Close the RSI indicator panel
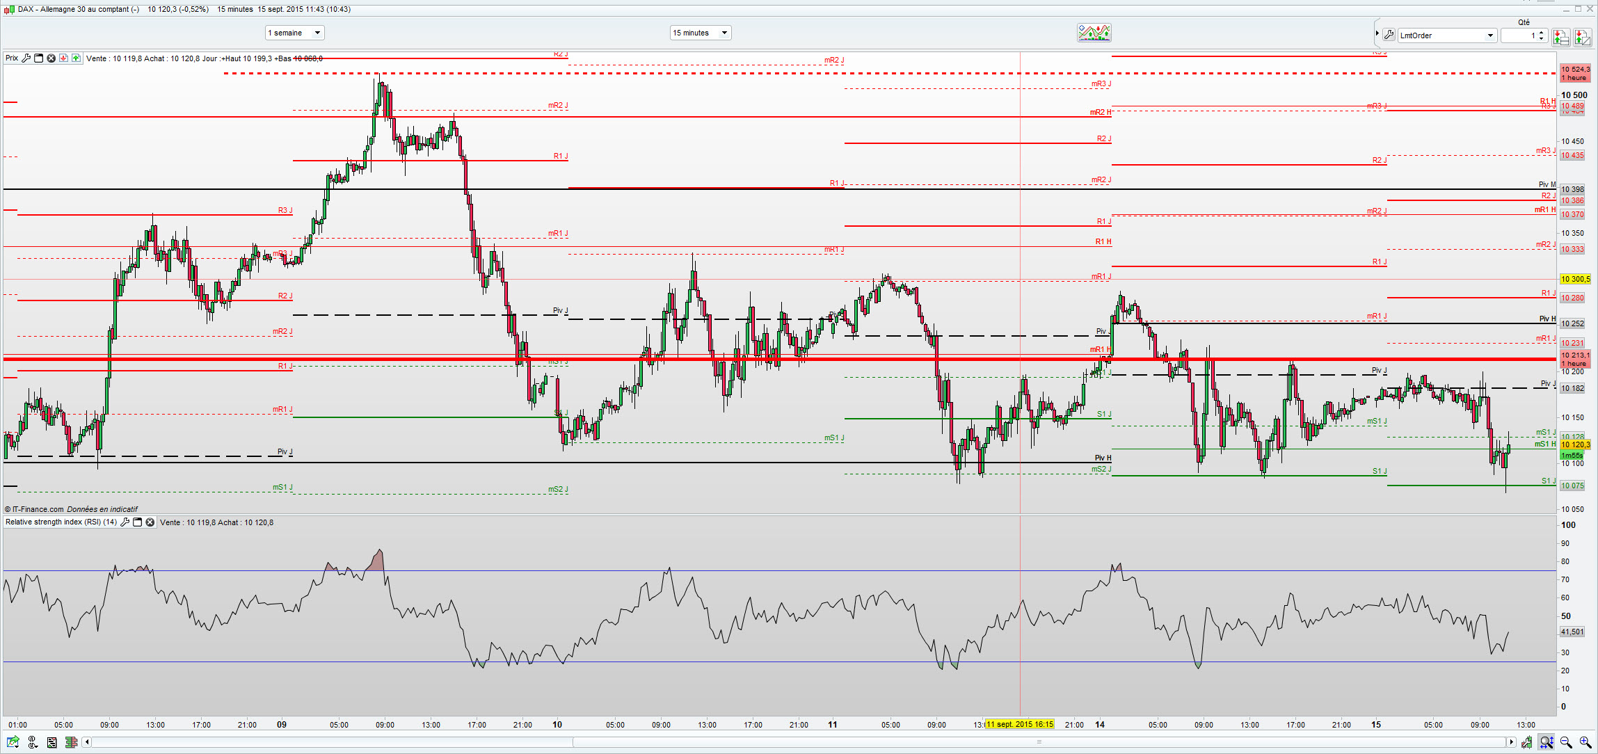Viewport: 1598px width, 754px height. point(150,522)
